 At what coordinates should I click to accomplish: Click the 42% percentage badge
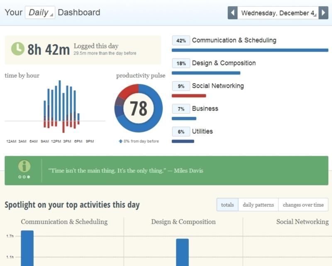point(181,41)
